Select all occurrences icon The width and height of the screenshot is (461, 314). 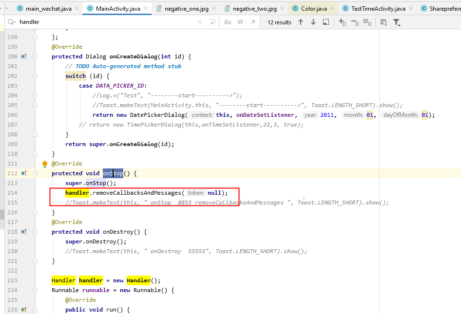click(367, 22)
